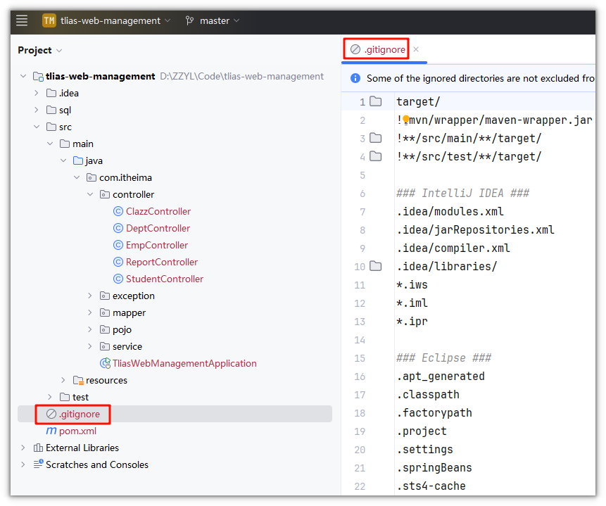Select ClazzController in project tree
The image size is (606, 506).
click(x=158, y=211)
